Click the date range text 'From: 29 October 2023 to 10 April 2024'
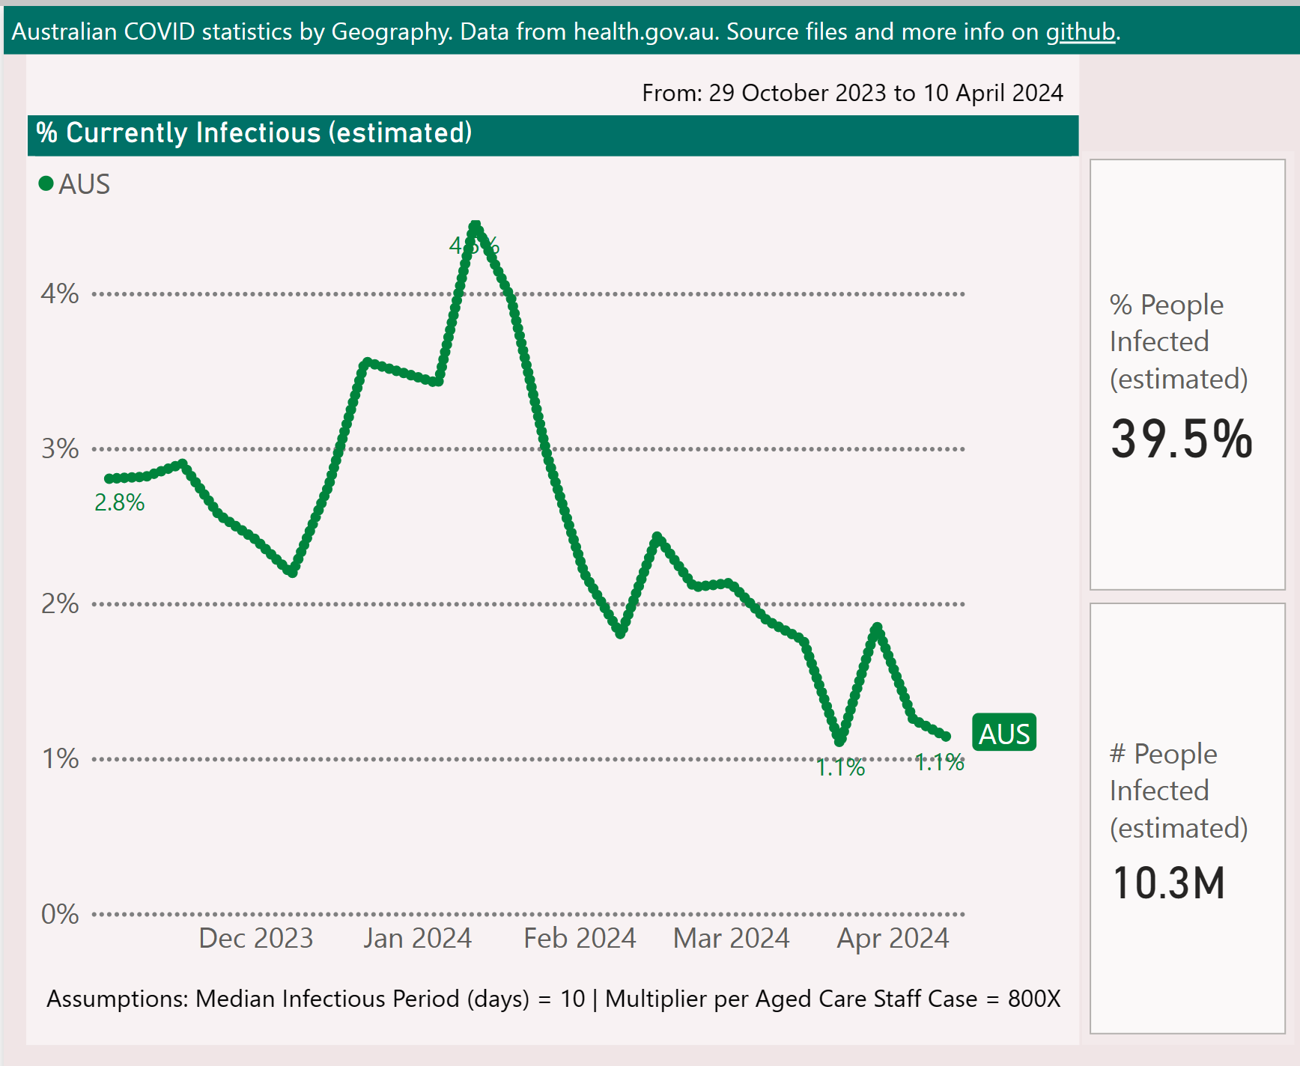 pos(852,93)
